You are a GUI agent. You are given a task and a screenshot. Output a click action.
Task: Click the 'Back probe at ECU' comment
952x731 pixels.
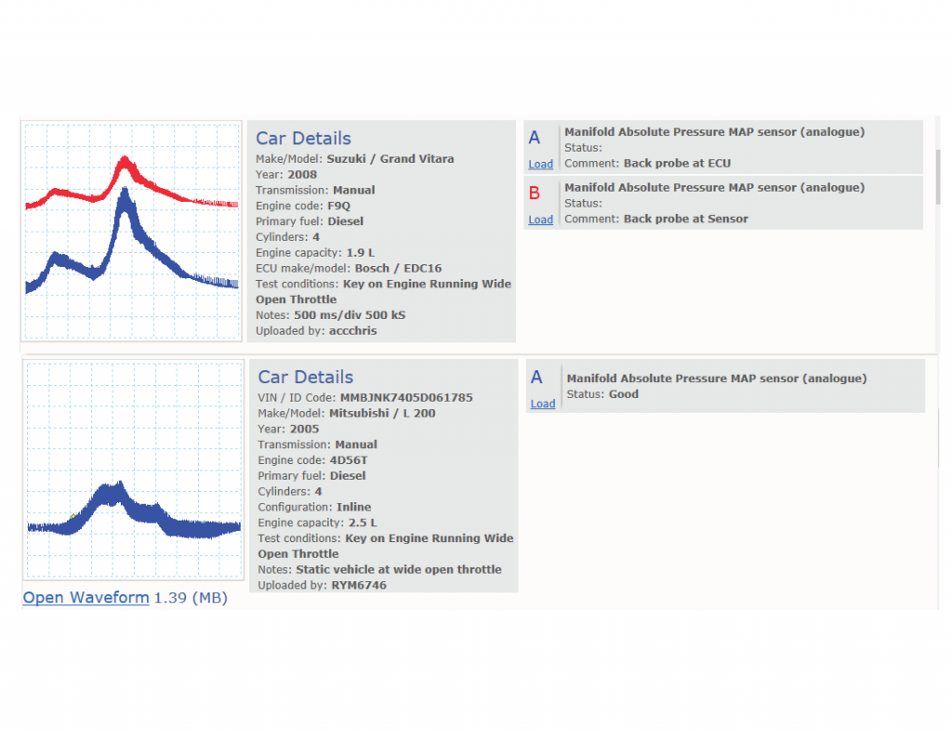click(677, 164)
